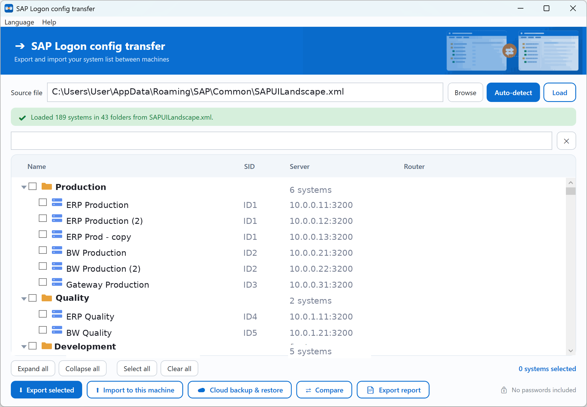Check the Production folder checkbox
This screenshot has height=407, width=587.
pos(33,187)
